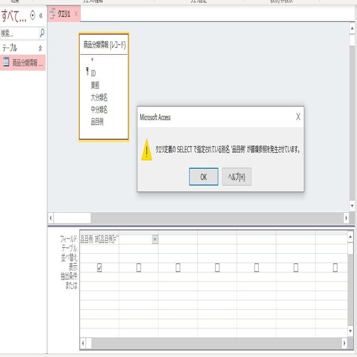Focus the 検索 search box
Image resolution: width=357 pixels, height=357 pixels.
point(19,33)
